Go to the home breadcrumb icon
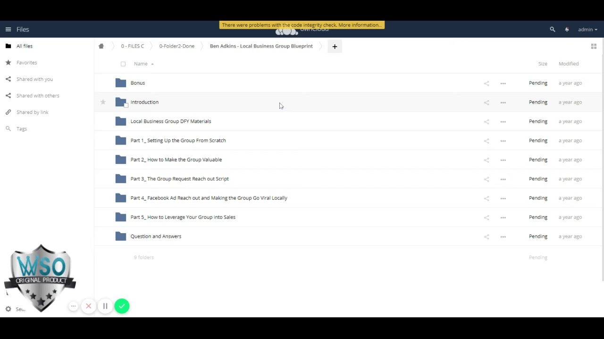604x339 pixels. (x=101, y=46)
